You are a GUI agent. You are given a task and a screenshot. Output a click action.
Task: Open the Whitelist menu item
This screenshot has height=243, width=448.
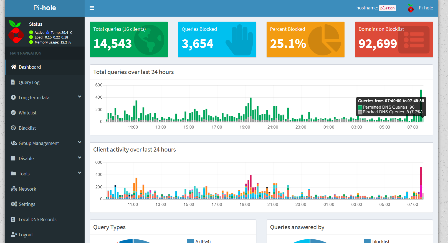pyautogui.click(x=27, y=113)
